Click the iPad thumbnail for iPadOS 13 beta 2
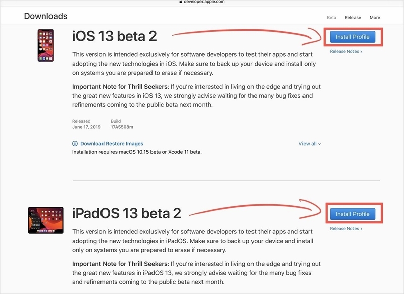This screenshot has width=404, height=294. [46, 220]
